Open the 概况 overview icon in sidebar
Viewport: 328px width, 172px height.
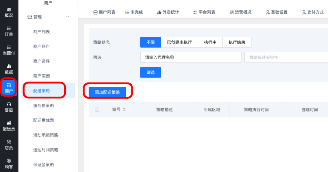[9, 10]
